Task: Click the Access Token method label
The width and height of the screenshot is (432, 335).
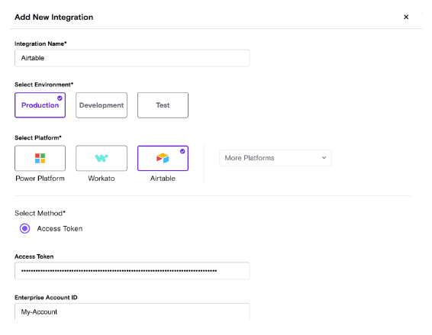Action: click(x=60, y=229)
